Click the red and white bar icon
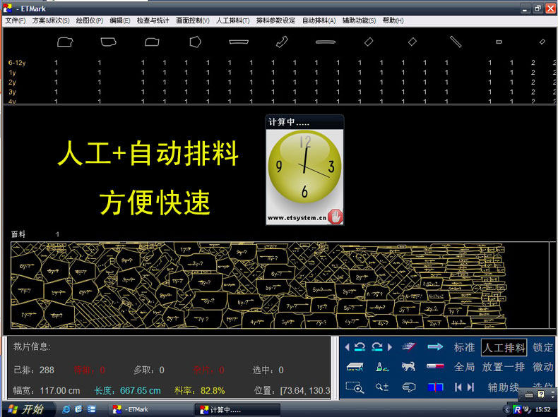The image size is (558, 417). pos(435,366)
